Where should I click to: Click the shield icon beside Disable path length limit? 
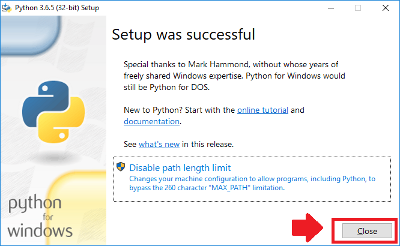pyautogui.click(x=121, y=167)
